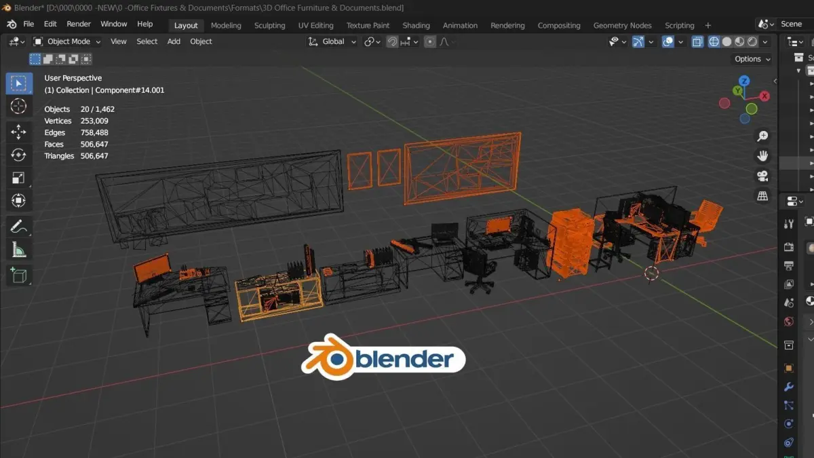This screenshot has height=458, width=814.
Task: Choose the Annotate tool
Action: [x=18, y=227]
